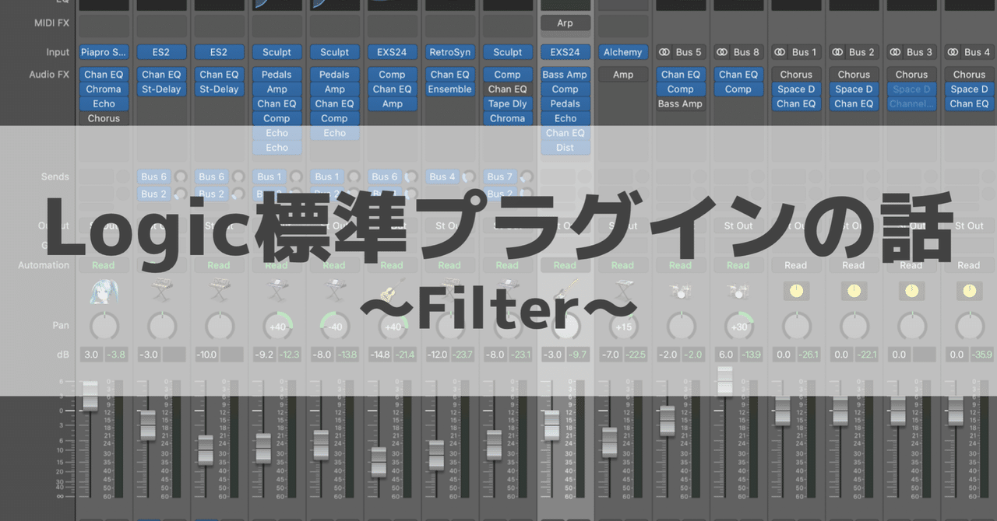Viewport: 997px width, 521px height.
Task: Open Chroma effect on the Piapro channel
Action: (x=104, y=89)
